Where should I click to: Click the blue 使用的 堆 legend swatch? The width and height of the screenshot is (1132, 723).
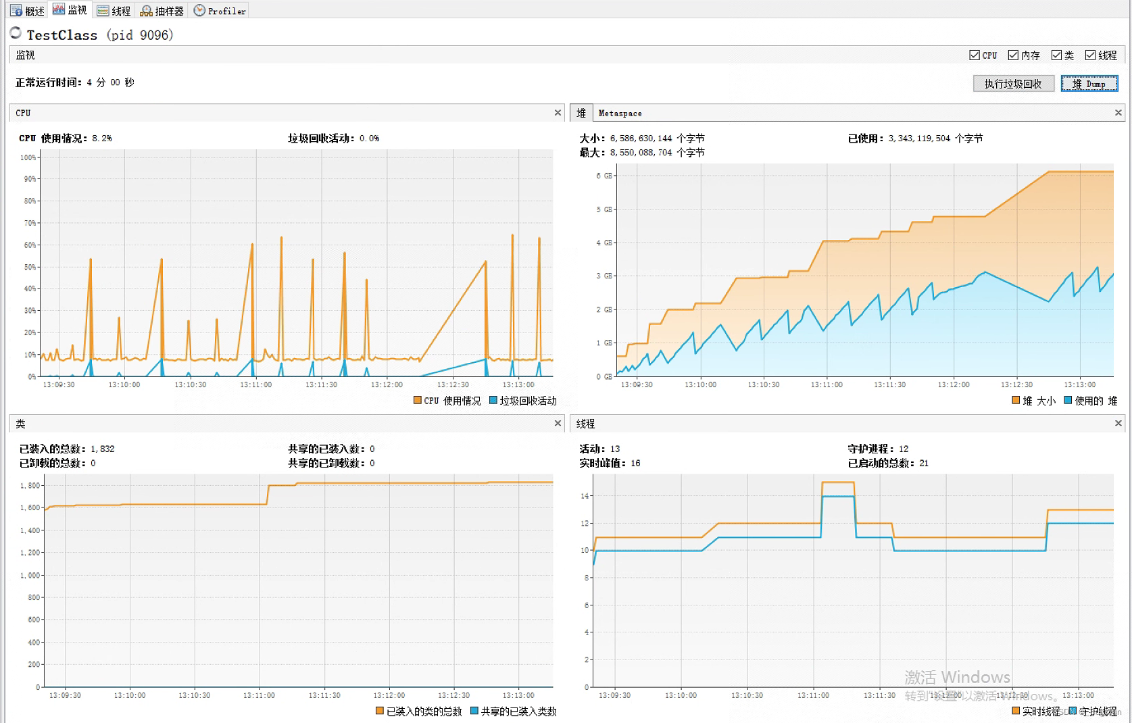1068,400
